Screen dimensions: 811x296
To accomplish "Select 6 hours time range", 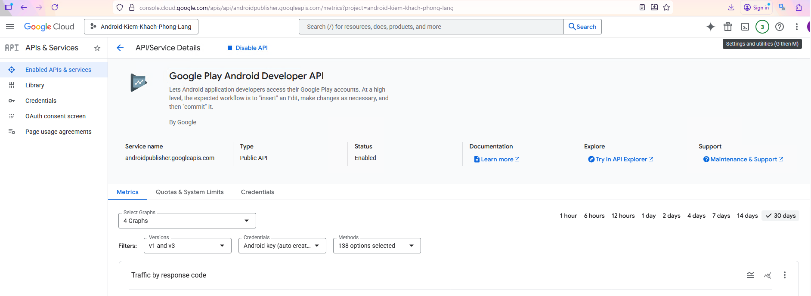I will pyautogui.click(x=594, y=216).
